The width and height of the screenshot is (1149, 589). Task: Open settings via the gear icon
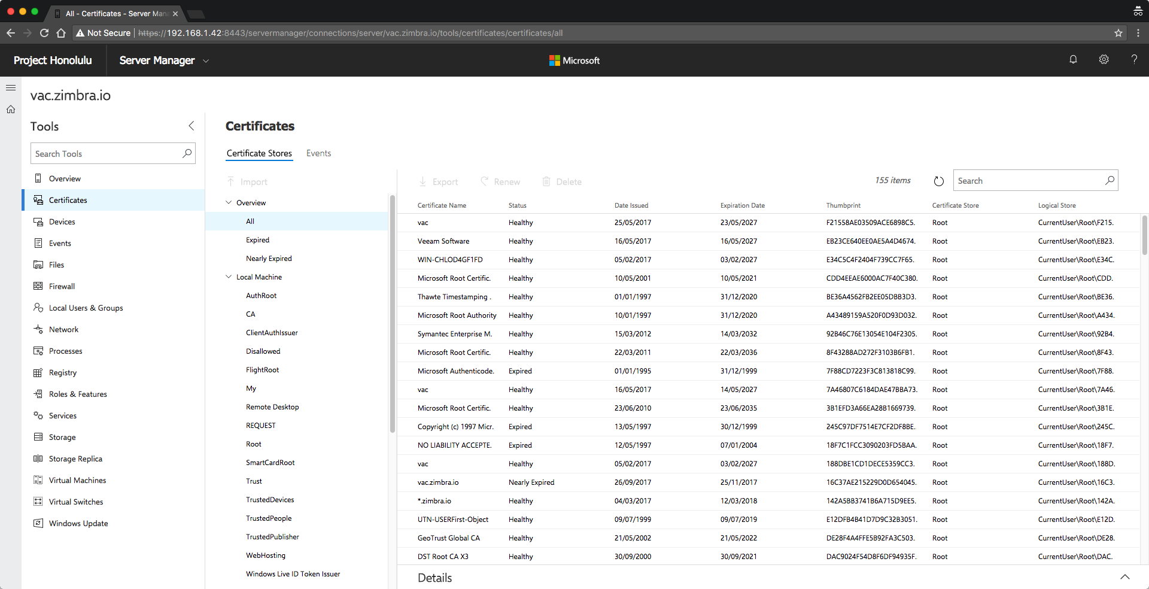pyautogui.click(x=1104, y=60)
